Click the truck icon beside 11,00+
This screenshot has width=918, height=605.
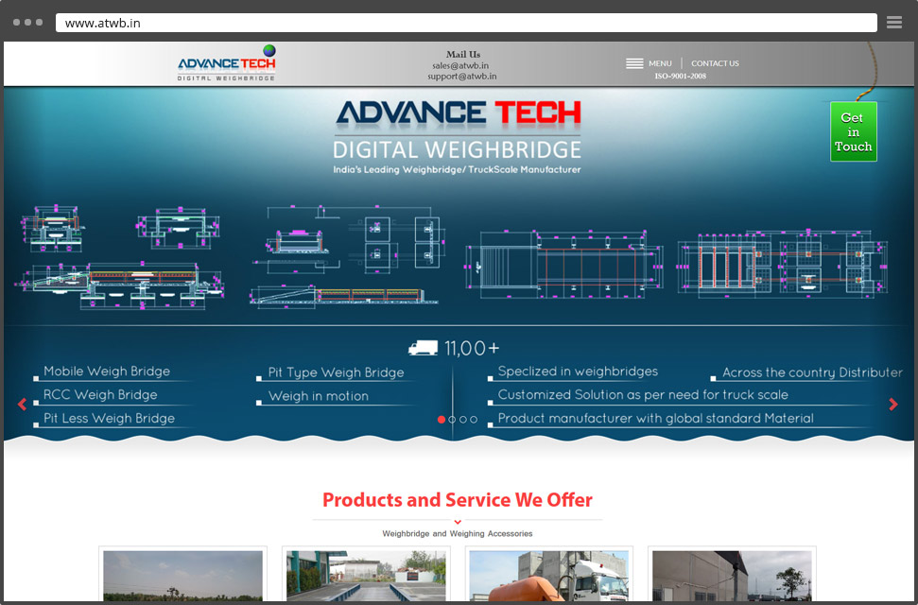423,348
